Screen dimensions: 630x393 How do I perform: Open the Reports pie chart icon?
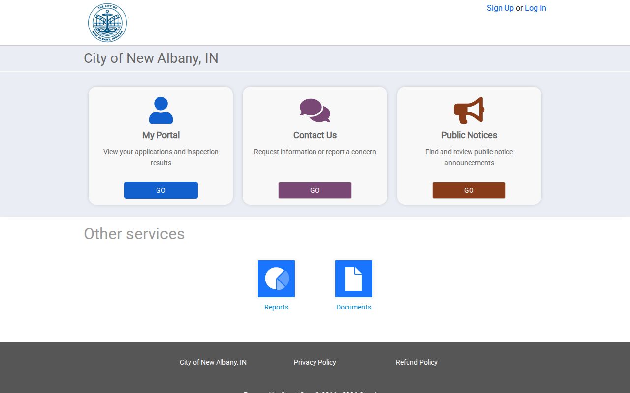tap(276, 279)
